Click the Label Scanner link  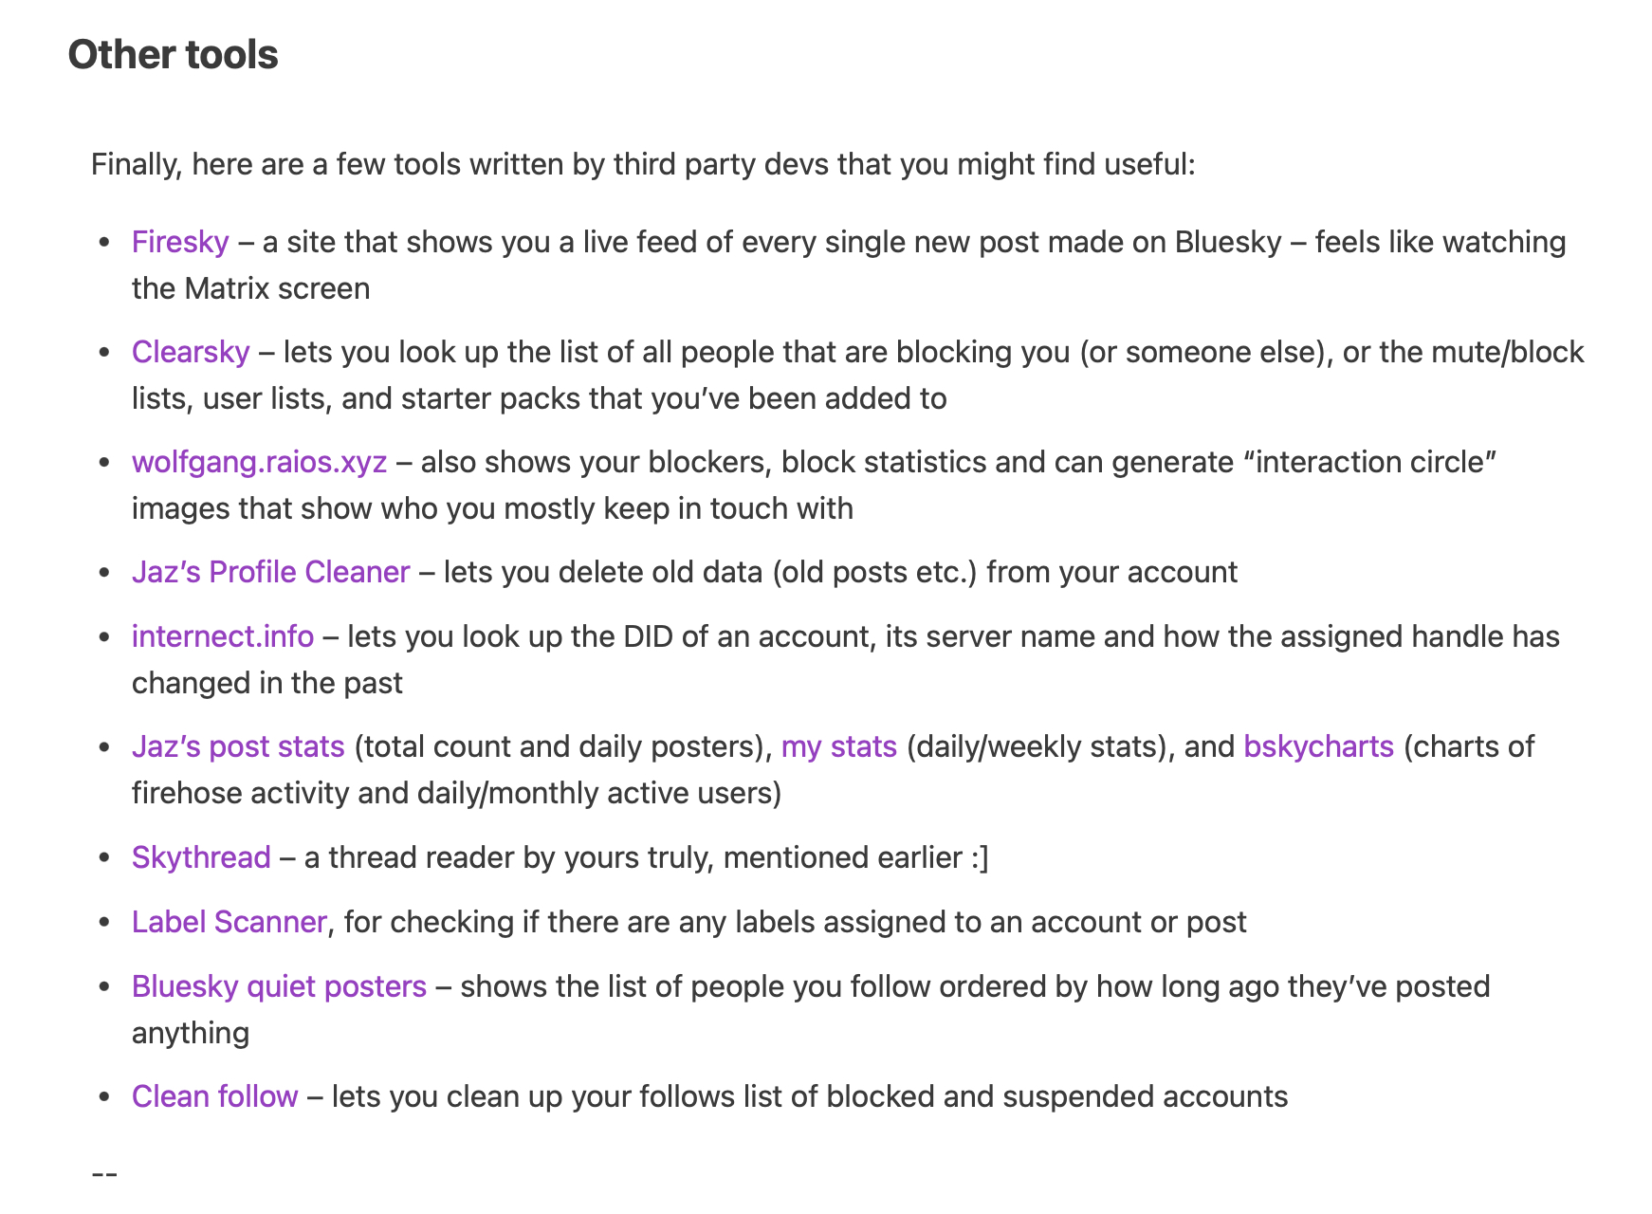click(229, 923)
